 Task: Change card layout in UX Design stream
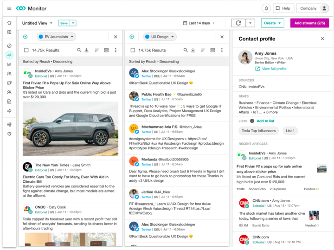point(212,50)
